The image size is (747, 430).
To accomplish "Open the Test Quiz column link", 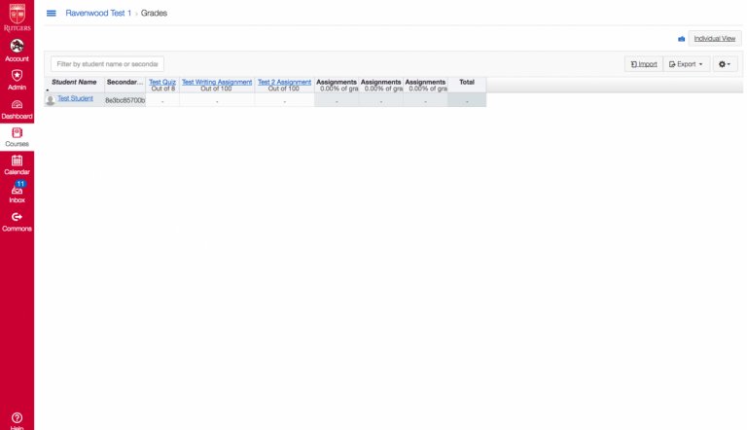I will coord(162,82).
